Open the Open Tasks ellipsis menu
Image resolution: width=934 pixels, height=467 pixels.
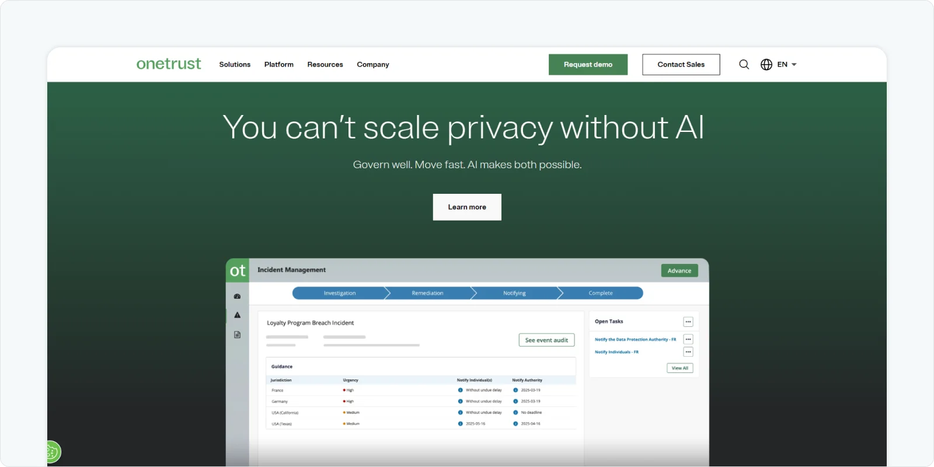pyautogui.click(x=688, y=322)
